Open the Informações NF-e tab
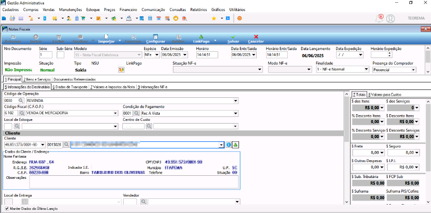 pos(152,87)
